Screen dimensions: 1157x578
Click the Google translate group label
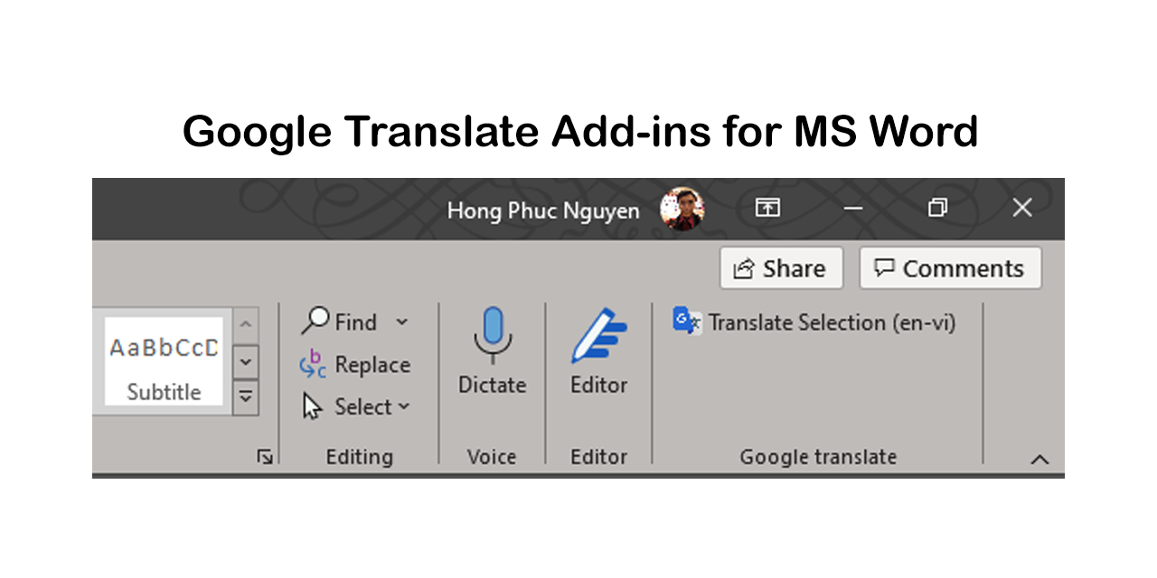(x=818, y=457)
